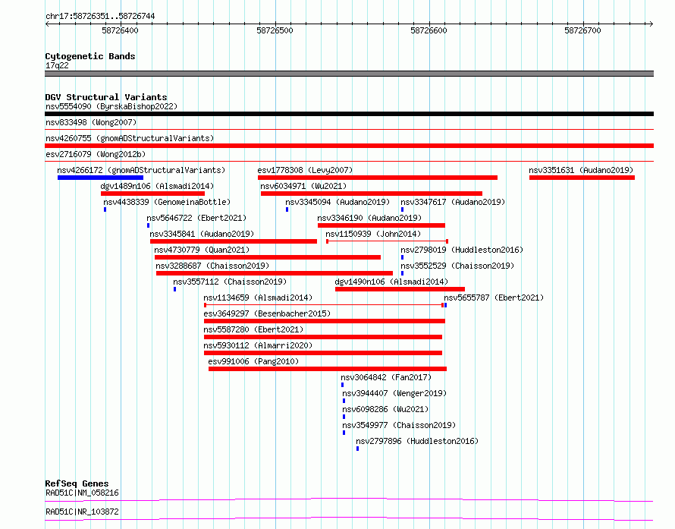The height and width of the screenshot is (529, 675).
Task: Open the esv1778308 (Levy2007) label
Action: click(x=305, y=170)
